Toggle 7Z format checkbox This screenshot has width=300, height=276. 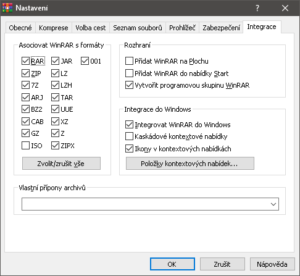pyautogui.click(x=25, y=85)
